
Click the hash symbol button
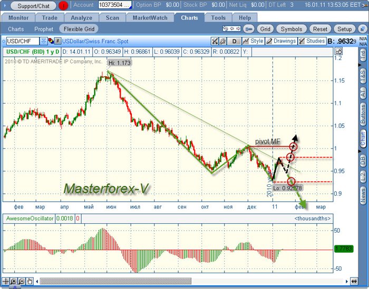click(58, 41)
